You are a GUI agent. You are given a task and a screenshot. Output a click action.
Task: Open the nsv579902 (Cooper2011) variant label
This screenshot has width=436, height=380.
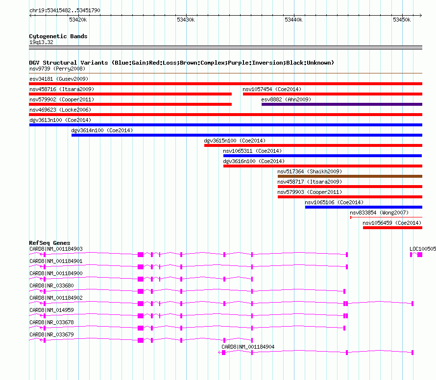pos(62,99)
